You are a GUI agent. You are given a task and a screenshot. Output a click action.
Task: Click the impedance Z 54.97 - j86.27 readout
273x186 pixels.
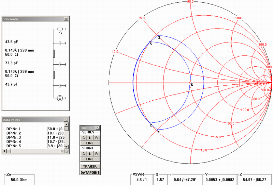pyautogui.click(x=255, y=180)
